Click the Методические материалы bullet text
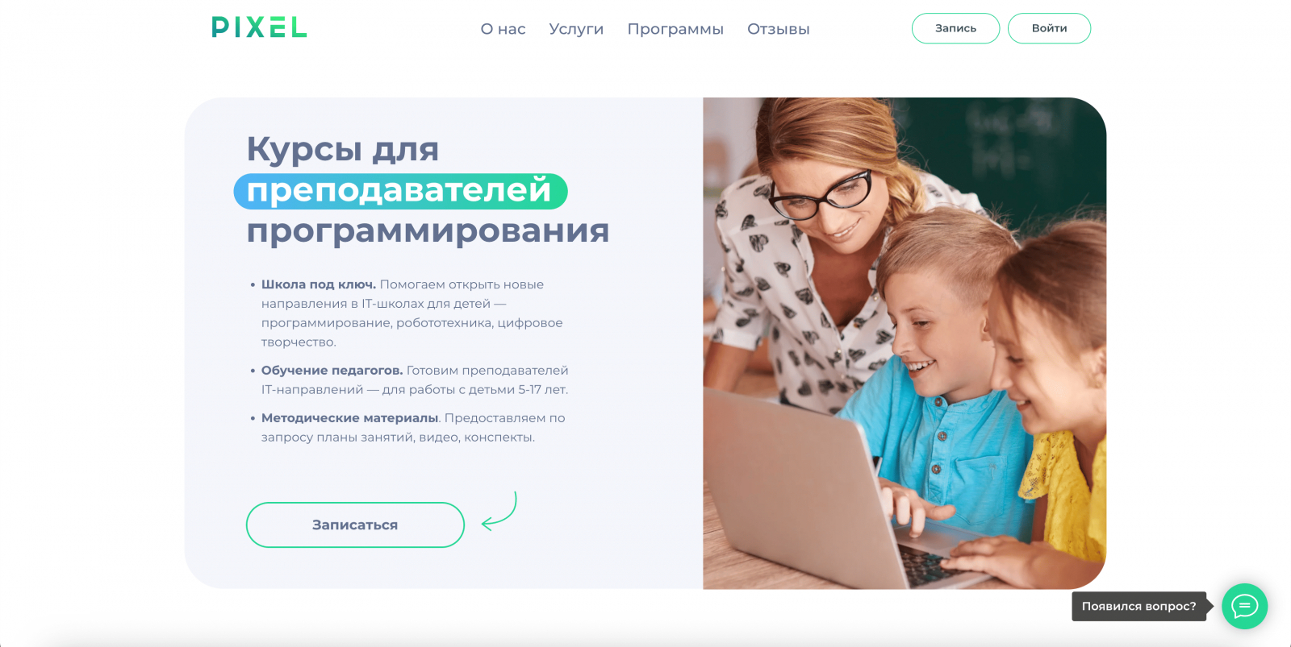The width and height of the screenshot is (1291, 647). click(x=349, y=418)
